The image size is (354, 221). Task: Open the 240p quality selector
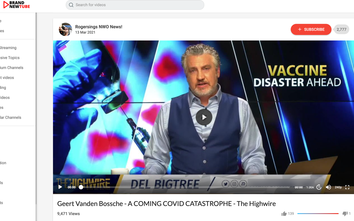tap(338, 187)
